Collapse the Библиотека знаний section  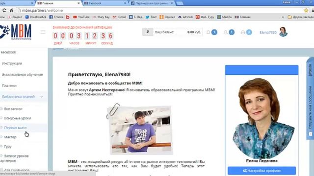[24, 97]
